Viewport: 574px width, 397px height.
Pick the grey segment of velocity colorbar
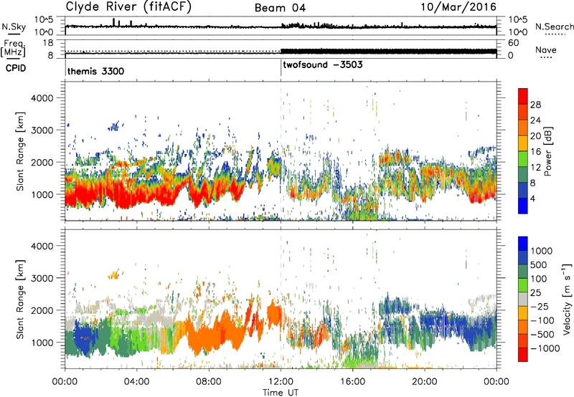coord(523,300)
